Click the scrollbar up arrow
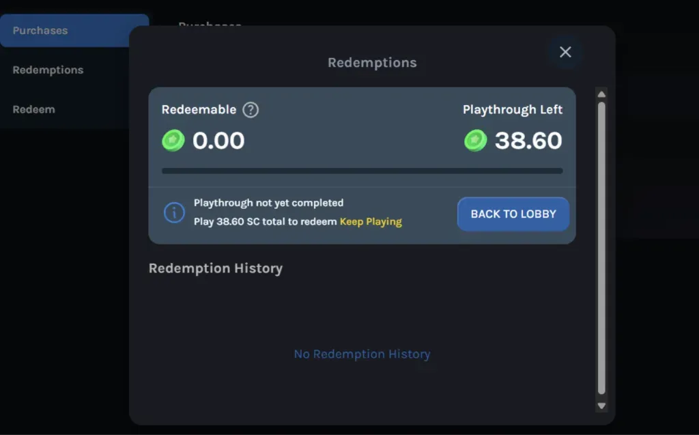The image size is (699, 435). tap(601, 94)
